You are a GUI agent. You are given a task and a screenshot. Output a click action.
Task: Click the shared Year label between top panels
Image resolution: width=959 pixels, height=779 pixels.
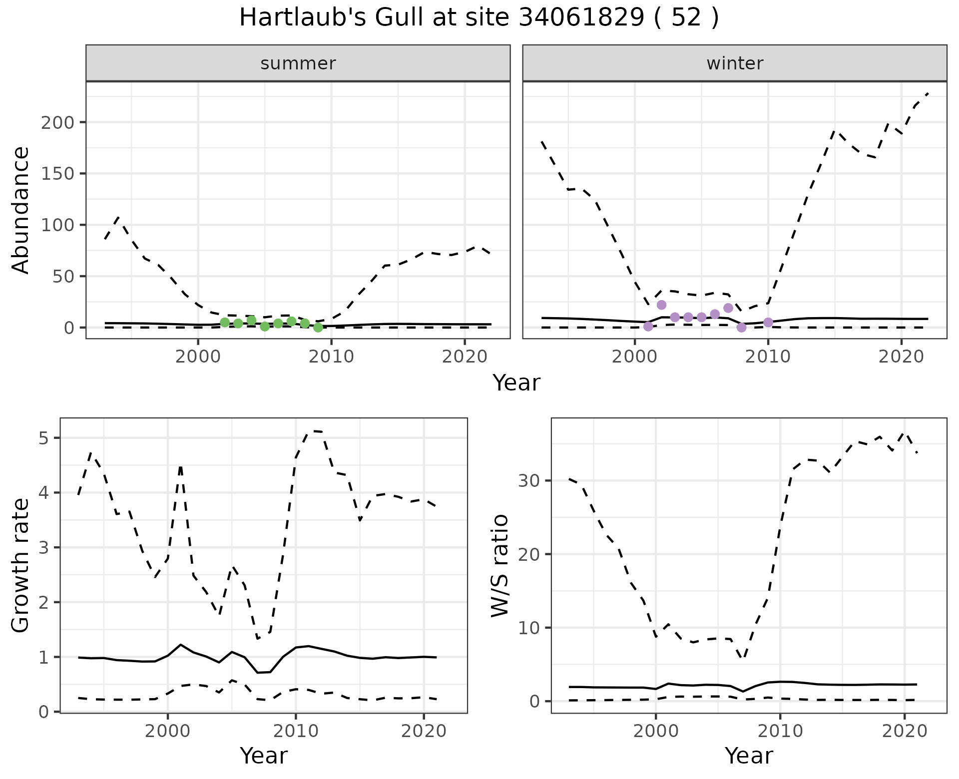click(x=516, y=383)
